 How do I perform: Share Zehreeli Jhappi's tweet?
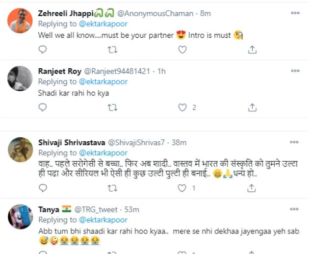tap(252, 50)
